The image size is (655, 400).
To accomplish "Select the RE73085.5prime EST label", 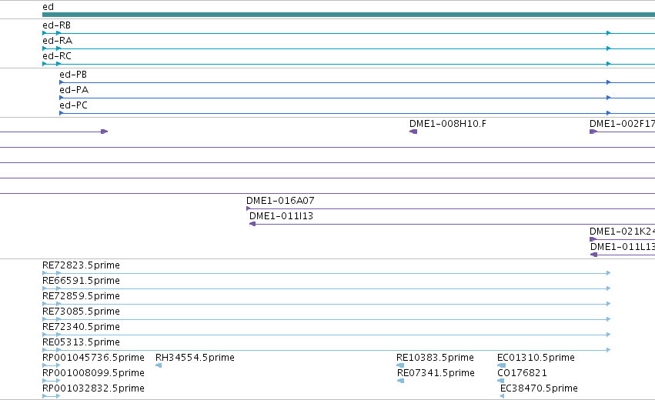I will 81,312.
